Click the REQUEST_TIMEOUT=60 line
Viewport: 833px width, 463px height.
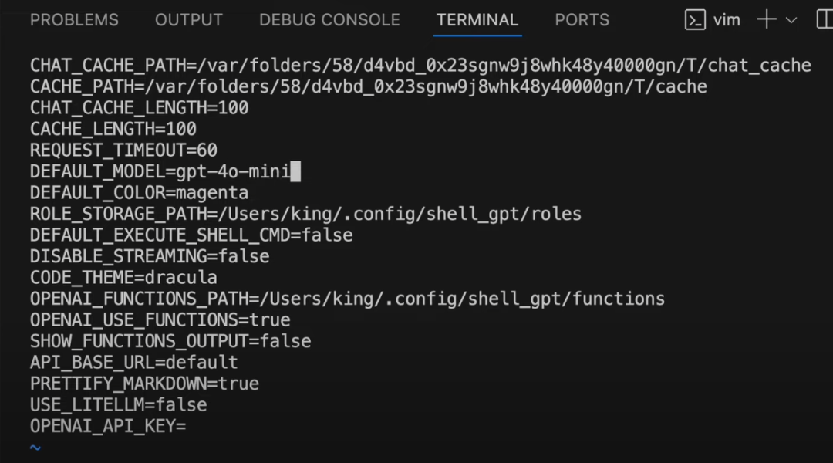[x=123, y=150]
